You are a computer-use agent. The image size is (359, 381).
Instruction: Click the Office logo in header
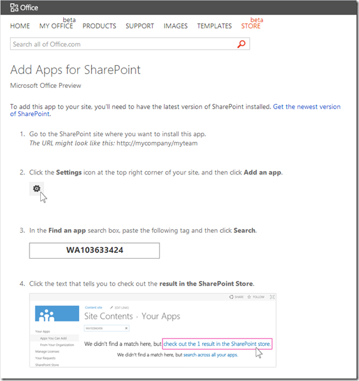pyautogui.click(x=24, y=8)
